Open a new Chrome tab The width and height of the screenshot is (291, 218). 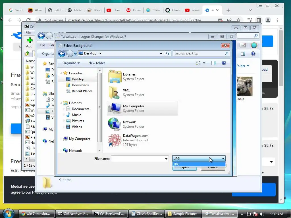(x=228, y=10)
